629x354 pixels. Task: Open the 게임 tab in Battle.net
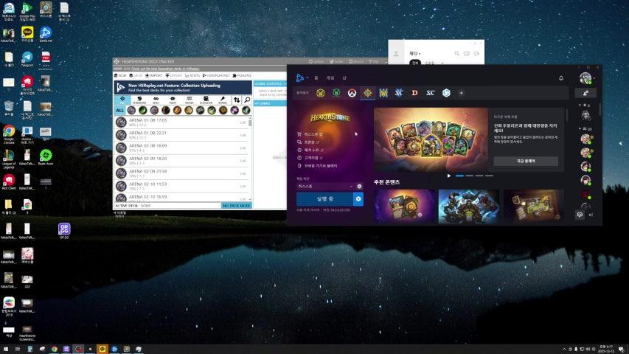[x=330, y=78]
